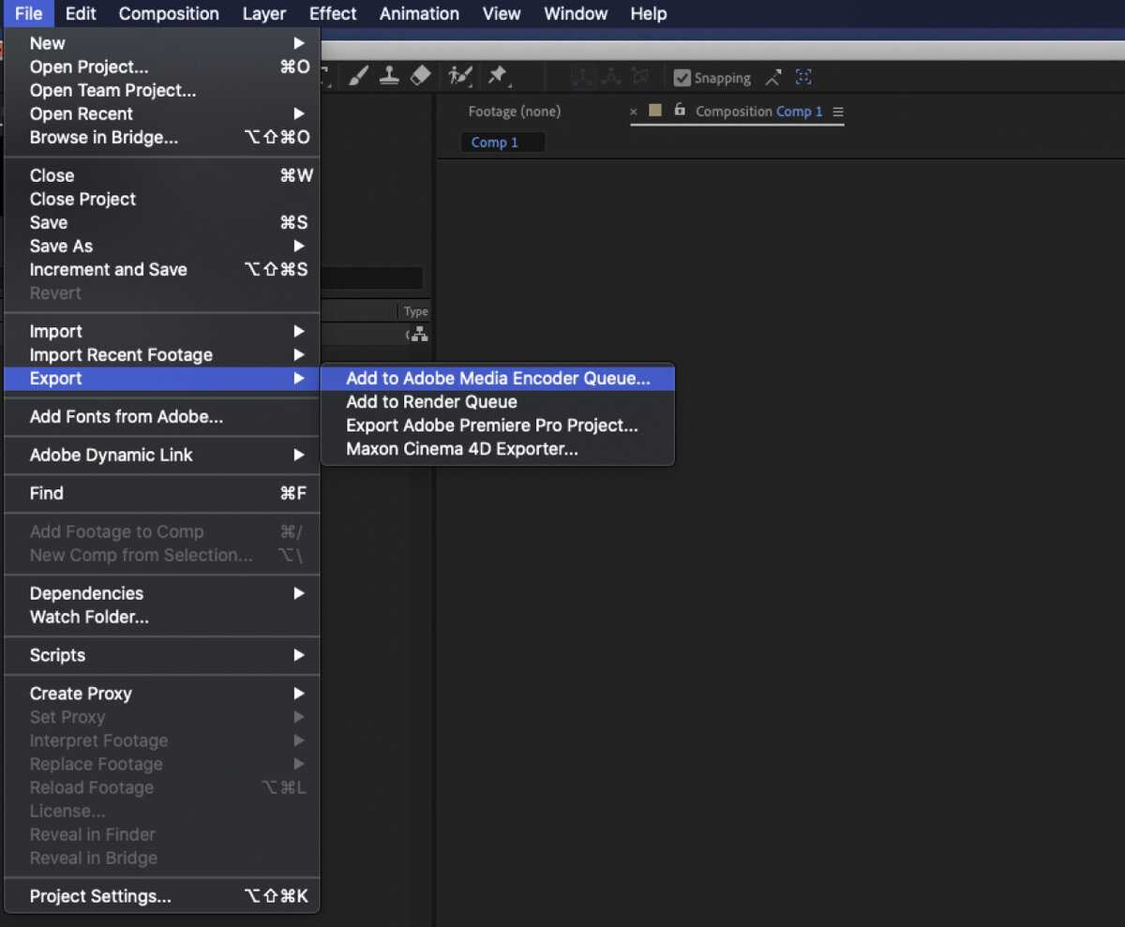Choose Browse in Bridge
Image resolution: width=1125 pixels, height=927 pixels.
pos(162,137)
